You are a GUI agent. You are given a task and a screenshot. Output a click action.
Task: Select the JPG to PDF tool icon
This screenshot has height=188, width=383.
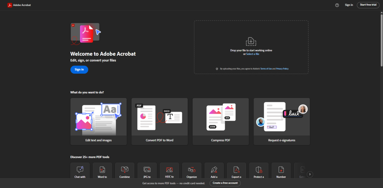[x=147, y=170]
